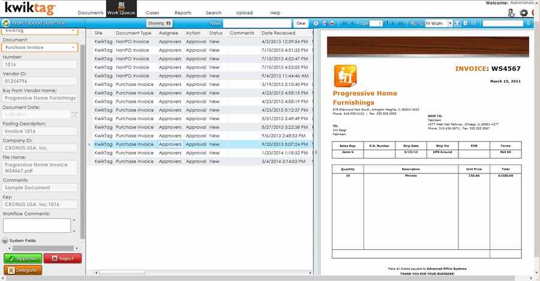The image size is (540, 281).
Task: Open the user profile icon at top right
Action: [x=511, y=13]
